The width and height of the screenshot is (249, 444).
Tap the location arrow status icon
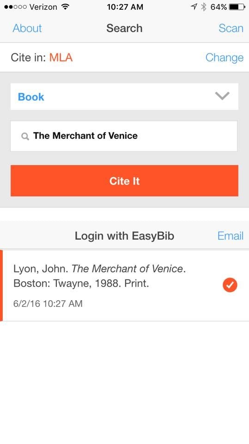pos(194,7)
